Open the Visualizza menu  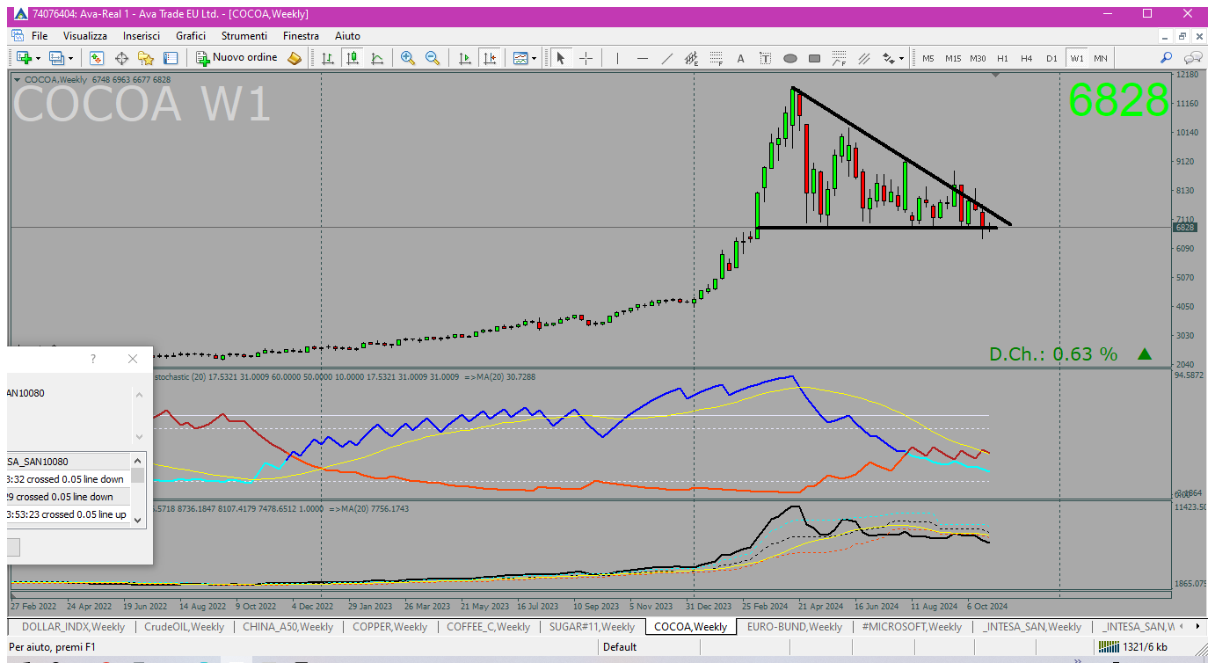pos(85,36)
